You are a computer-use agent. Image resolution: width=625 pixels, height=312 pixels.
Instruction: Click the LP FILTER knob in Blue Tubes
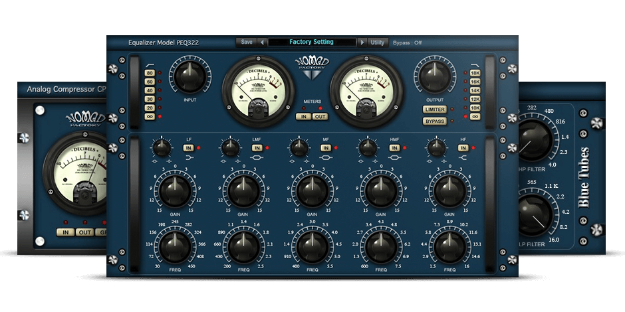tap(535, 215)
